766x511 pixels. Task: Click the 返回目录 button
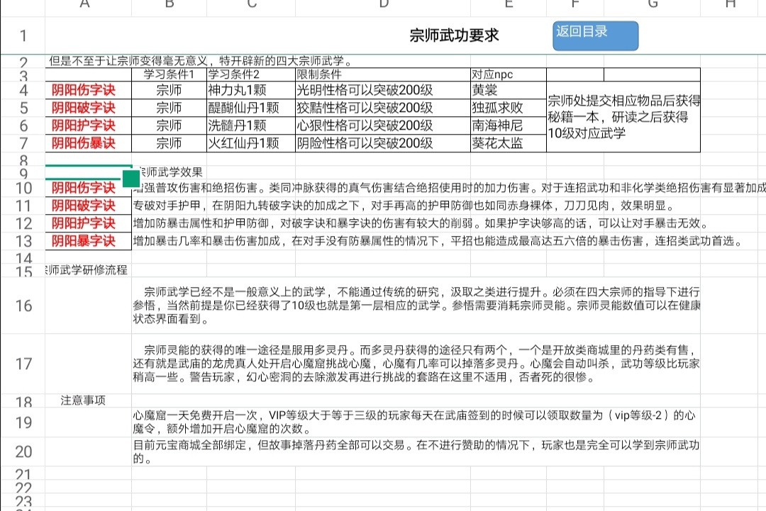coord(595,35)
